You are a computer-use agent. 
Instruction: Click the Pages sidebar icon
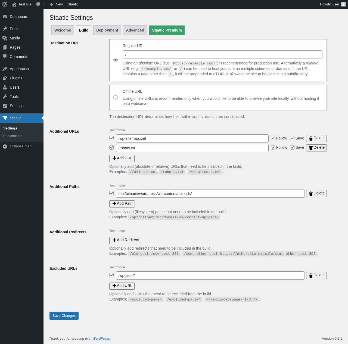(5, 47)
